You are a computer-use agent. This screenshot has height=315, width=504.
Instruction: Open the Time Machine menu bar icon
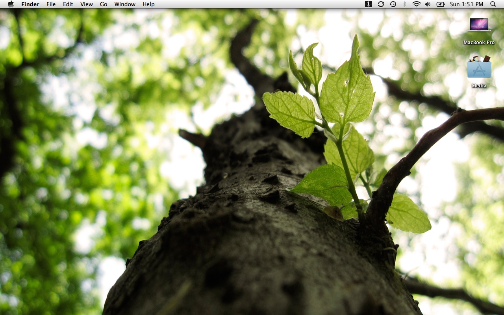point(393,4)
